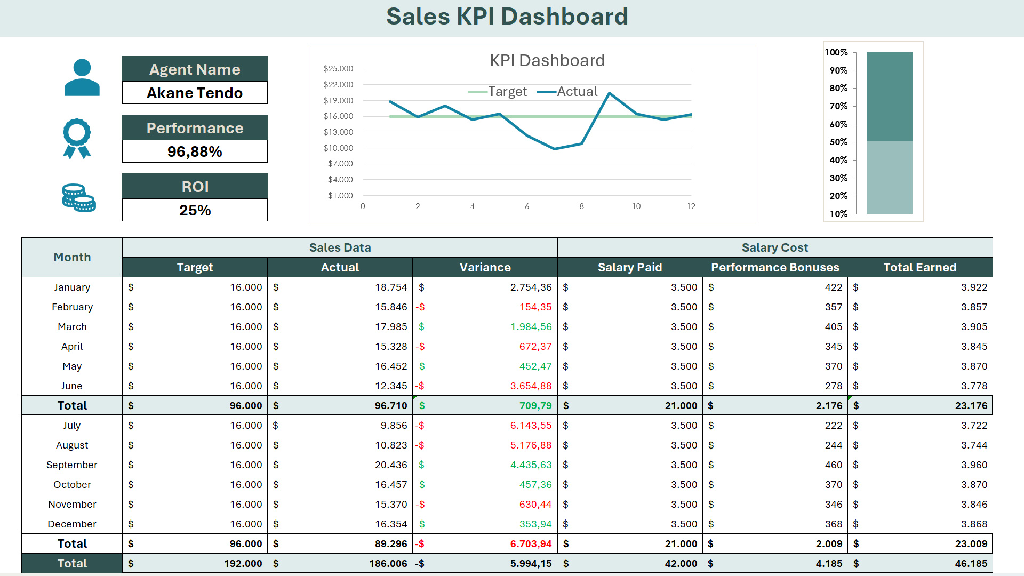Screen dimensions: 1024x576
Task: Select the 96,88% performance value cell
Action: 195,151
